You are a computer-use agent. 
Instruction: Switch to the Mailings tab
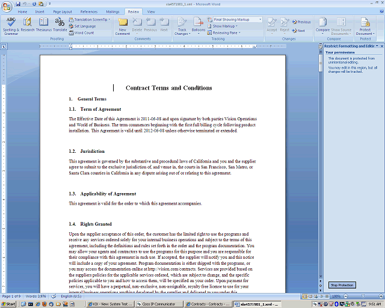(x=112, y=11)
